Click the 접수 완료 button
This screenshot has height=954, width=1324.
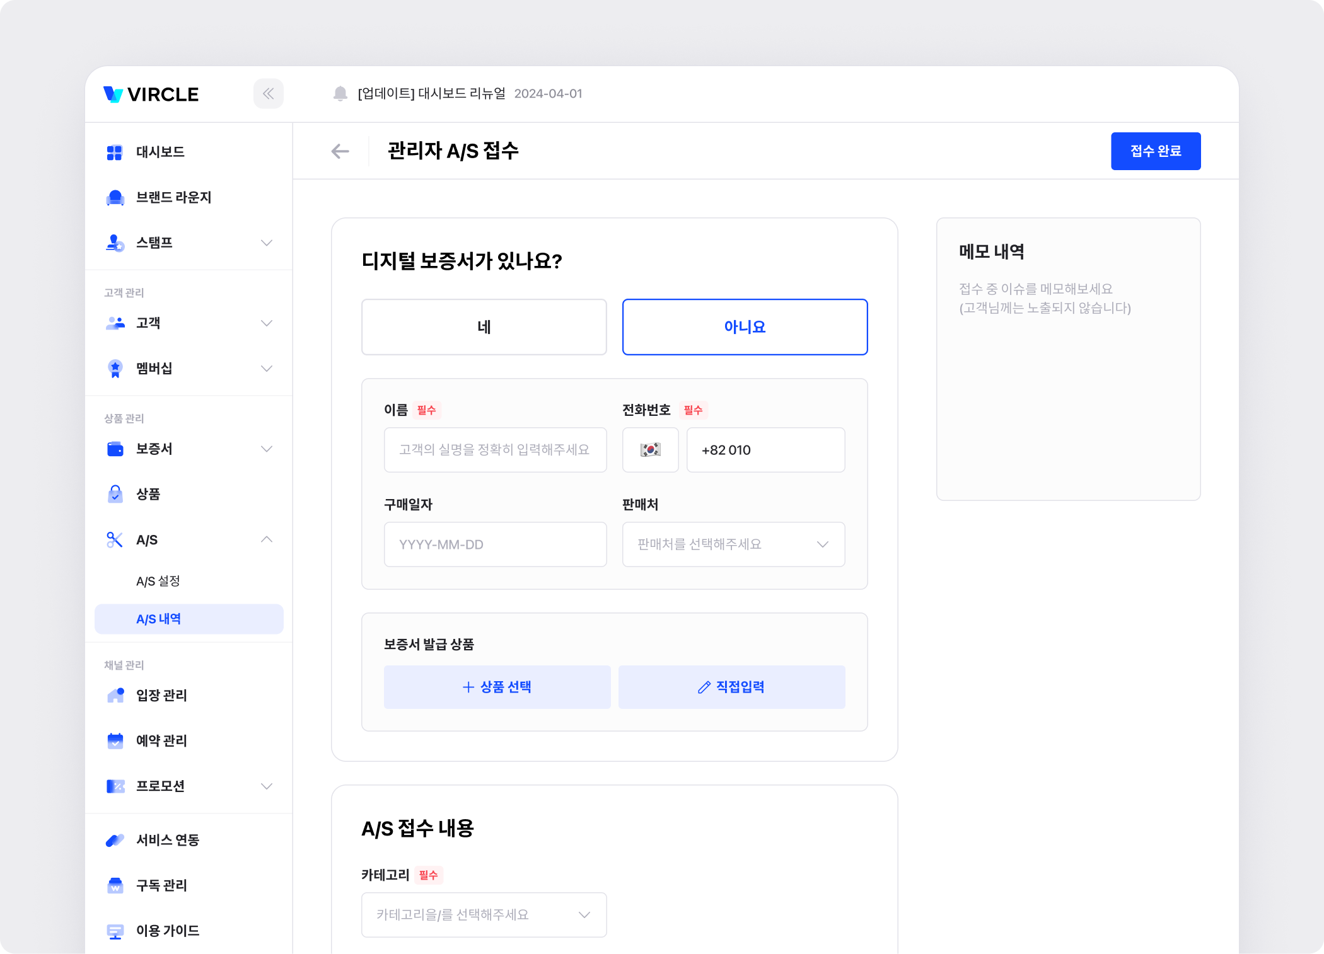(1155, 151)
